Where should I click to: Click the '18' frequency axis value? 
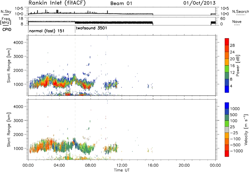(x=21, y=19)
